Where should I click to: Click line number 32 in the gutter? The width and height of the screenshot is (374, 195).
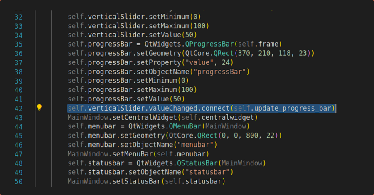pos(18,17)
